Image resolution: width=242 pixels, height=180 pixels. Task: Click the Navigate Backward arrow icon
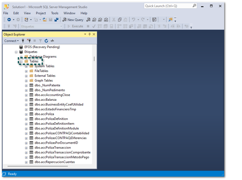[9, 20]
